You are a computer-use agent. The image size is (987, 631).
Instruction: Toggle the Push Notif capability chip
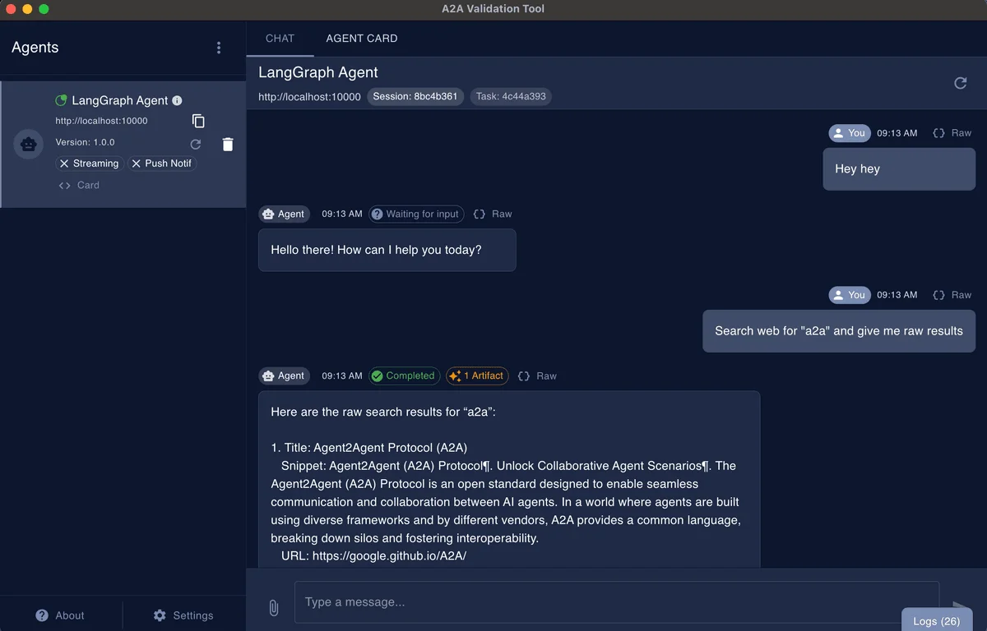click(x=162, y=163)
